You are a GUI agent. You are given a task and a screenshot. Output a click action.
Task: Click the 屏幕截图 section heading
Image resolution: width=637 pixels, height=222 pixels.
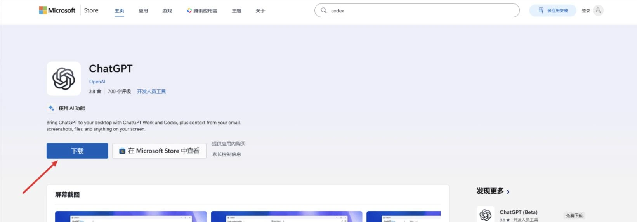tap(67, 194)
